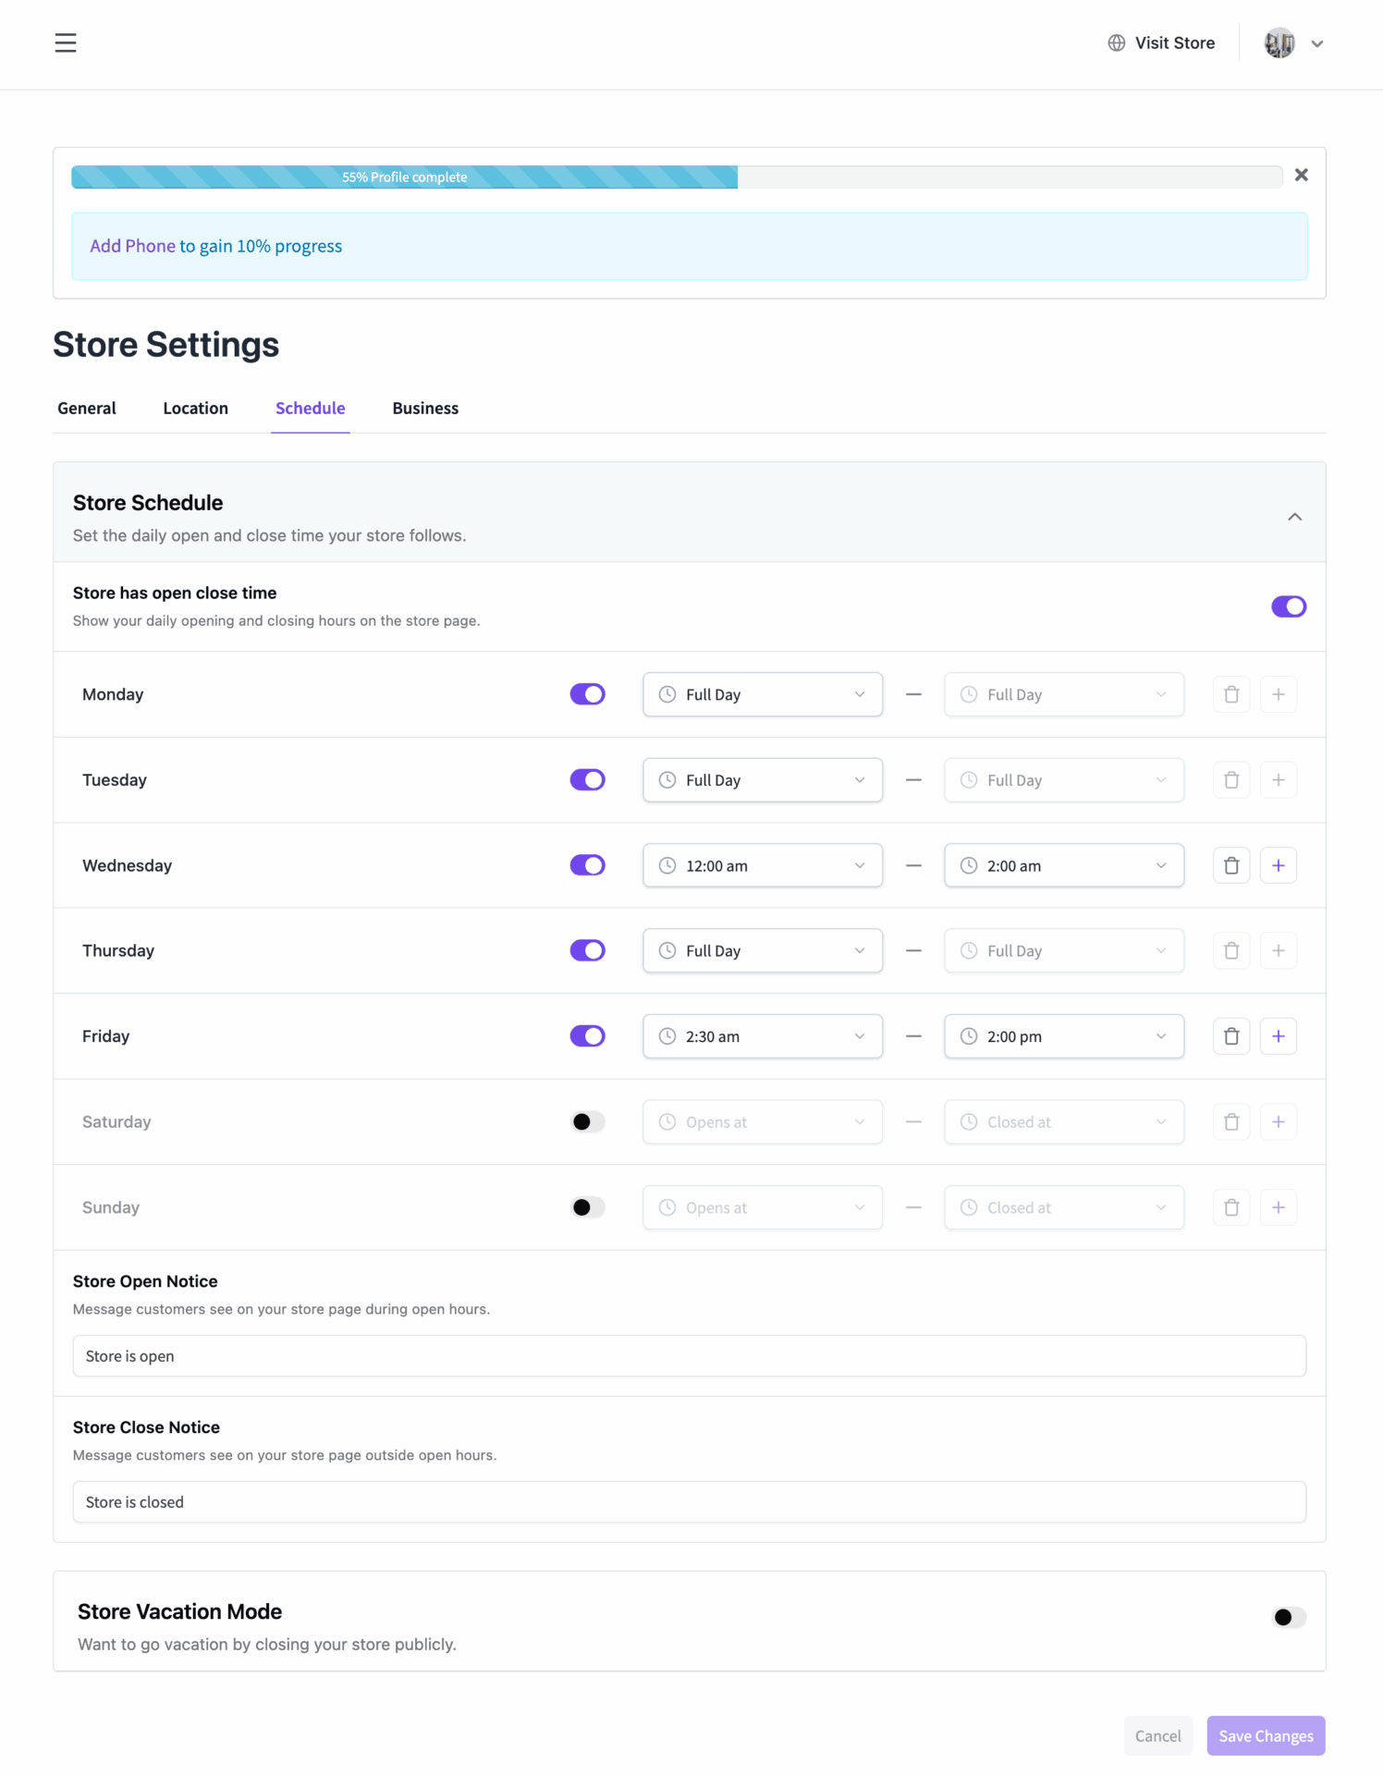This screenshot has height=1775, width=1383.
Task: Switch to the General tab
Action: pyautogui.click(x=87, y=408)
